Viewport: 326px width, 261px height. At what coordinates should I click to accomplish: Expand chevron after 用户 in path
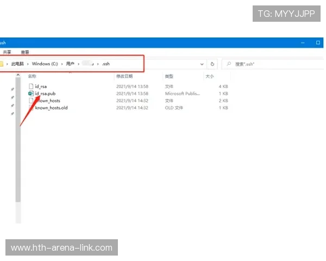[78, 64]
